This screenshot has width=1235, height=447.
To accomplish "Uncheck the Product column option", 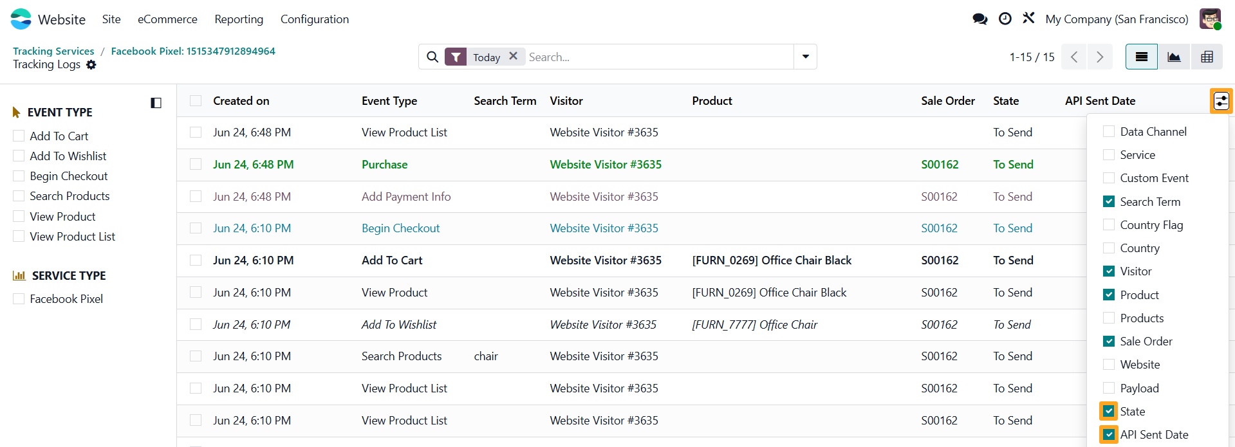I will point(1109,295).
